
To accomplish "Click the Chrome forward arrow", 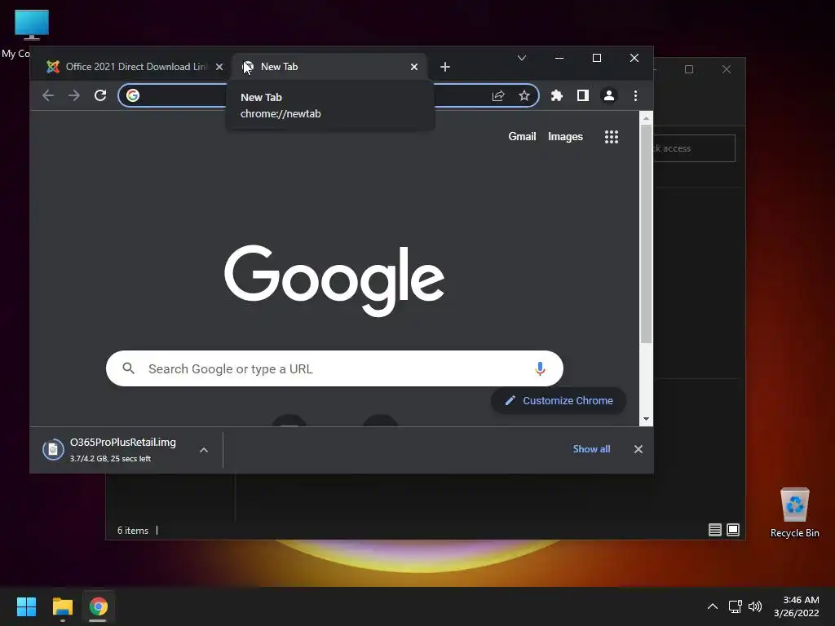I will point(74,95).
